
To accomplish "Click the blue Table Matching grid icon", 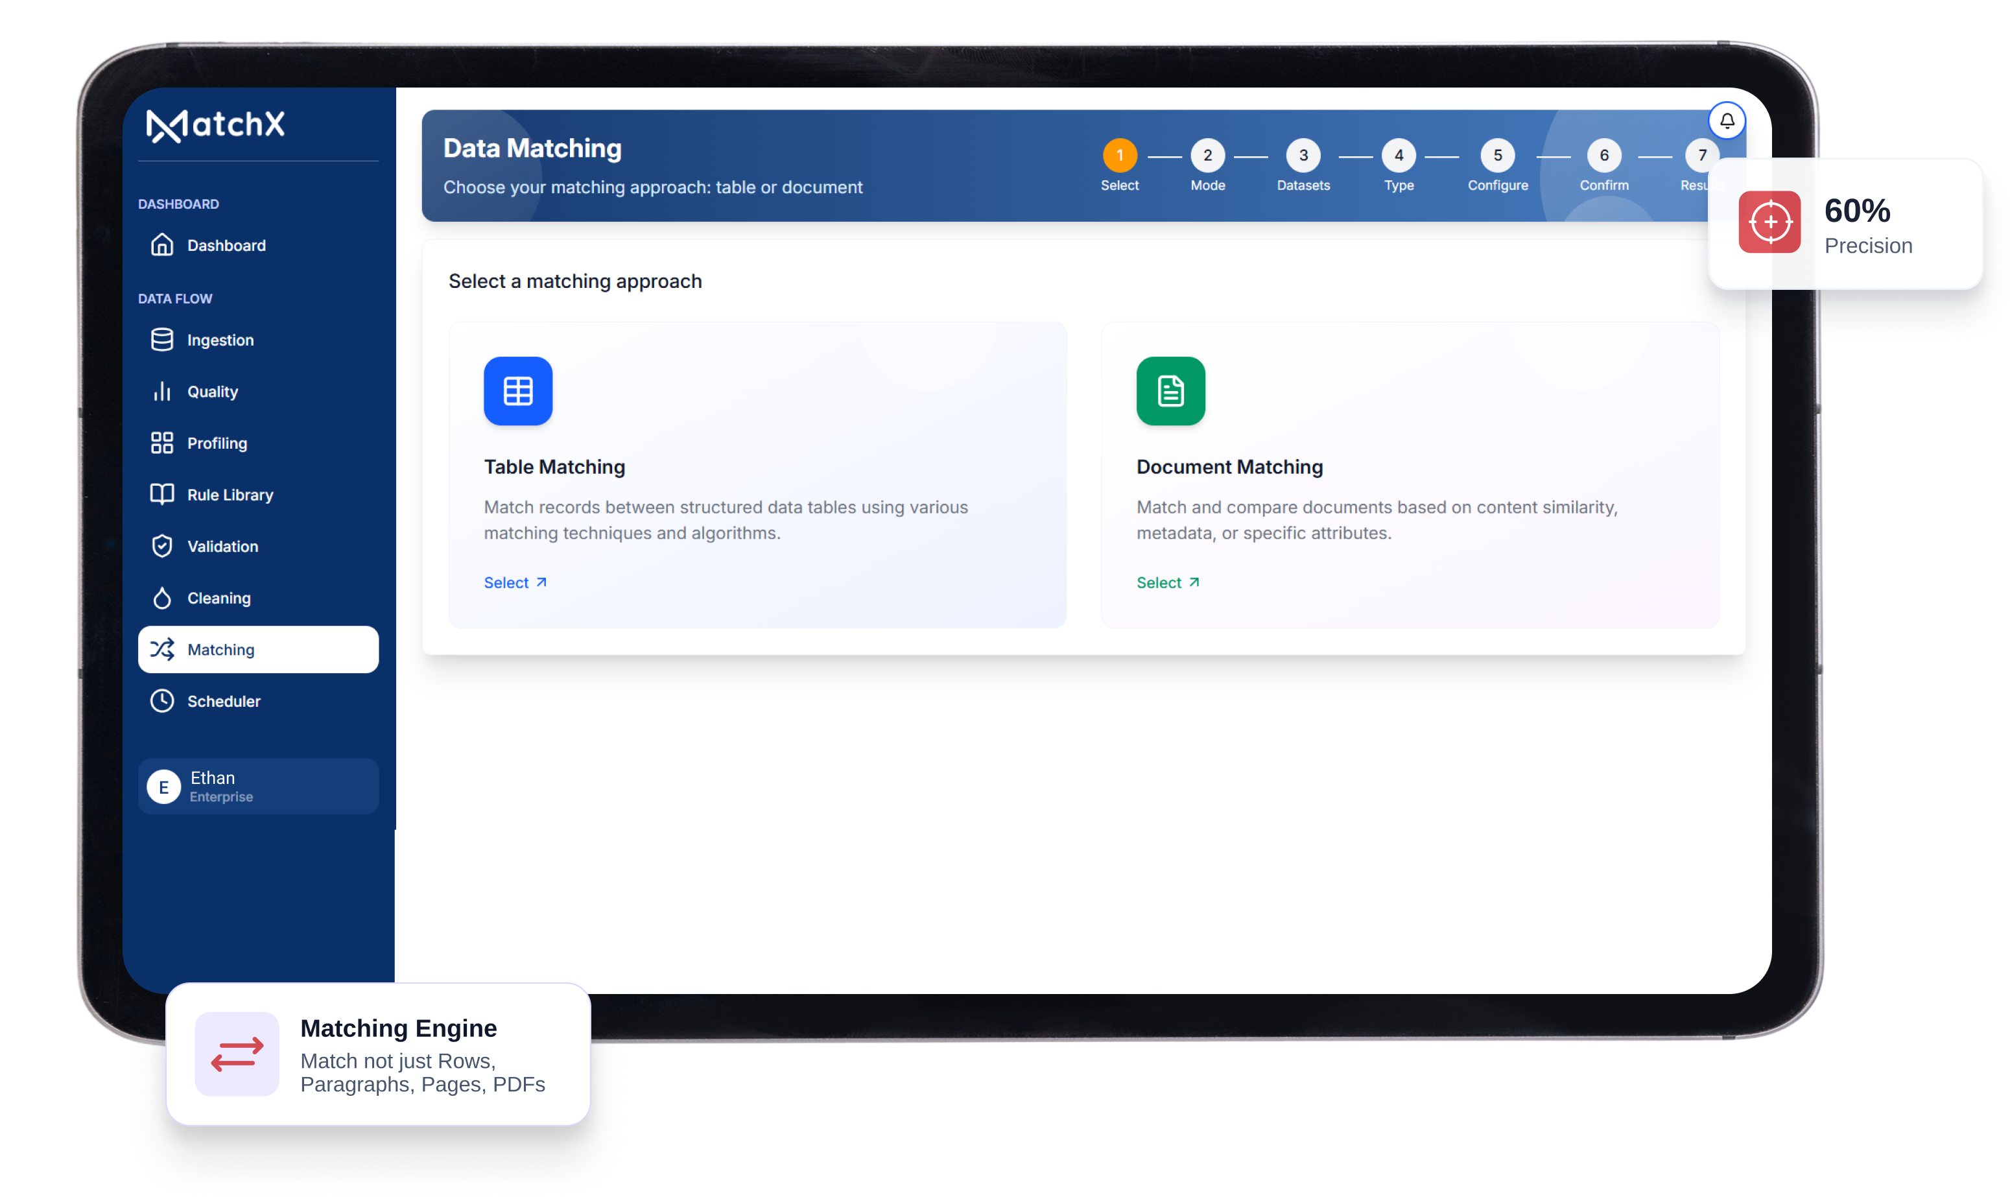I will [x=518, y=391].
